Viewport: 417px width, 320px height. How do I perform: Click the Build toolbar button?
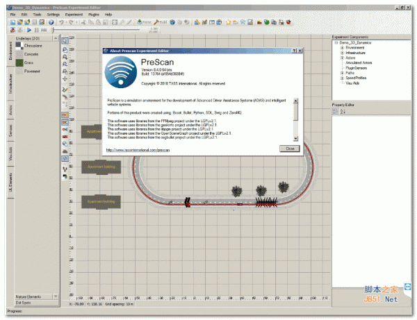pos(164,22)
